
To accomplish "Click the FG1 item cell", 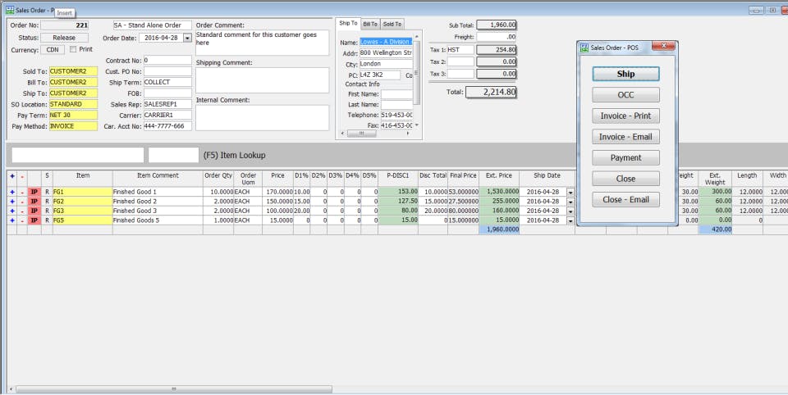I will tap(82, 192).
